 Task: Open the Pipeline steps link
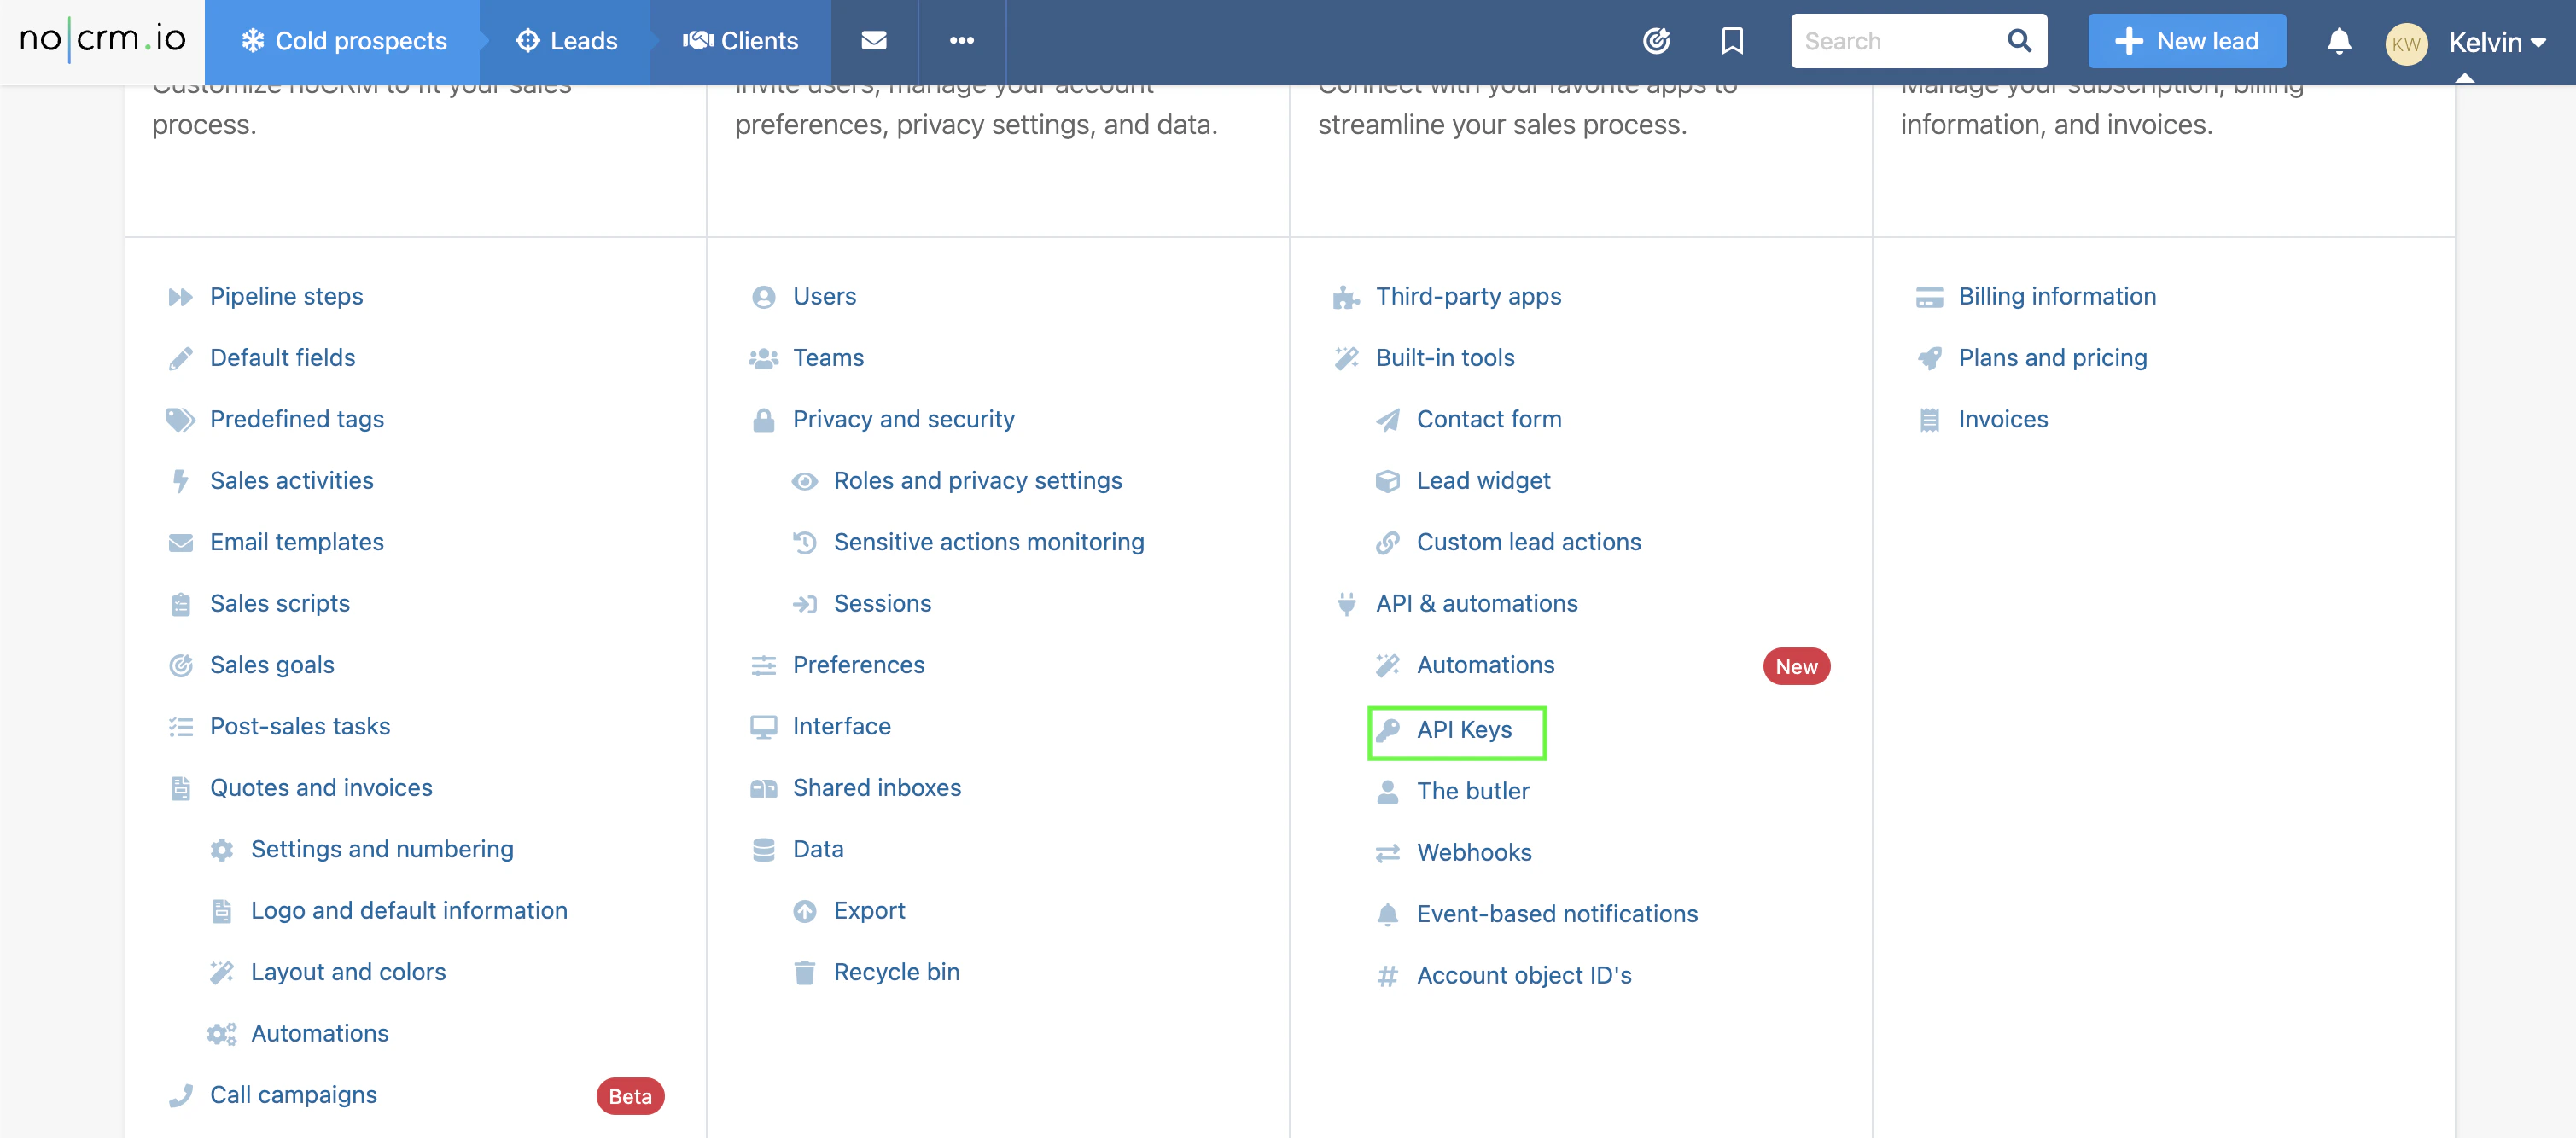click(x=286, y=297)
